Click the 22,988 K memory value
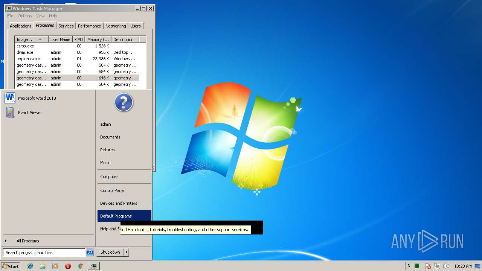The image size is (482, 271). 101,59
